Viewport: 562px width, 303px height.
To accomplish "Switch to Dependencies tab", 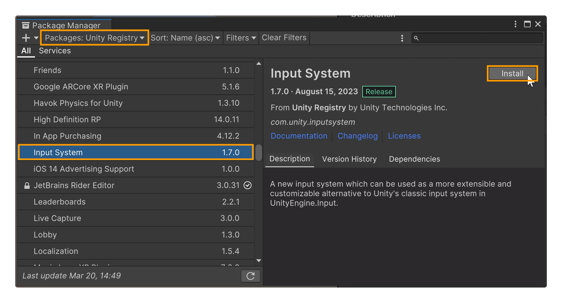I will [414, 159].
